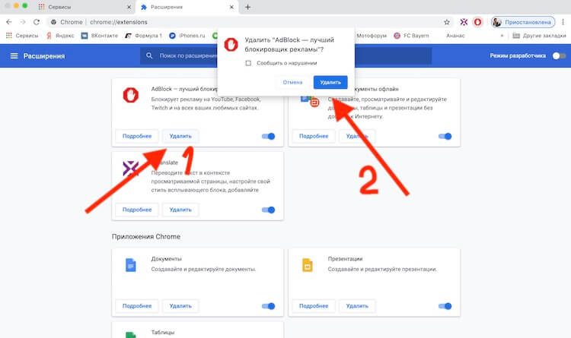
Task: Click Презентации app yellow icon
Action: 308,265
